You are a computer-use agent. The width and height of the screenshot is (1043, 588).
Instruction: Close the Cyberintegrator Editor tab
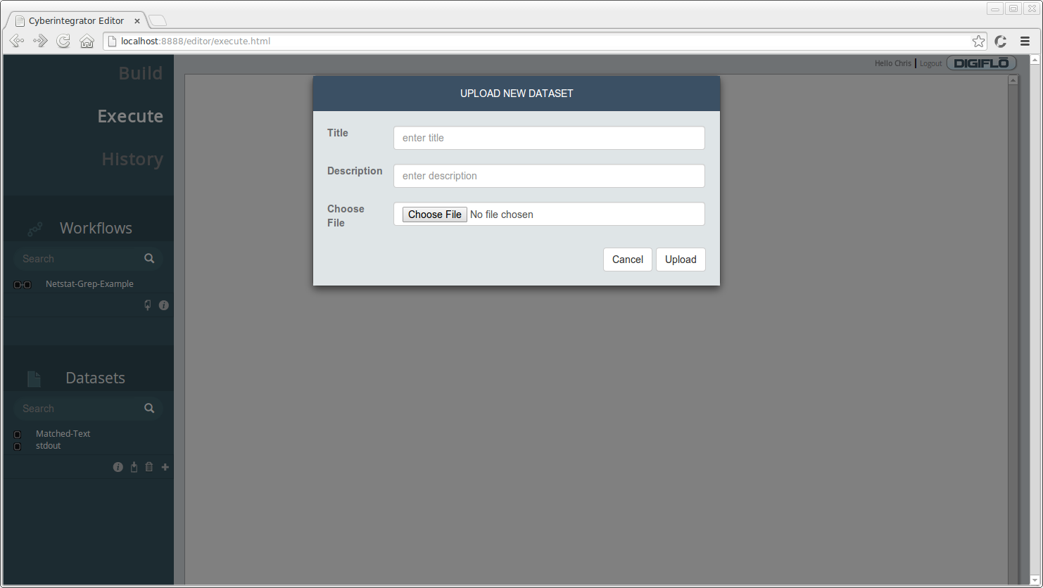(137, 21)
